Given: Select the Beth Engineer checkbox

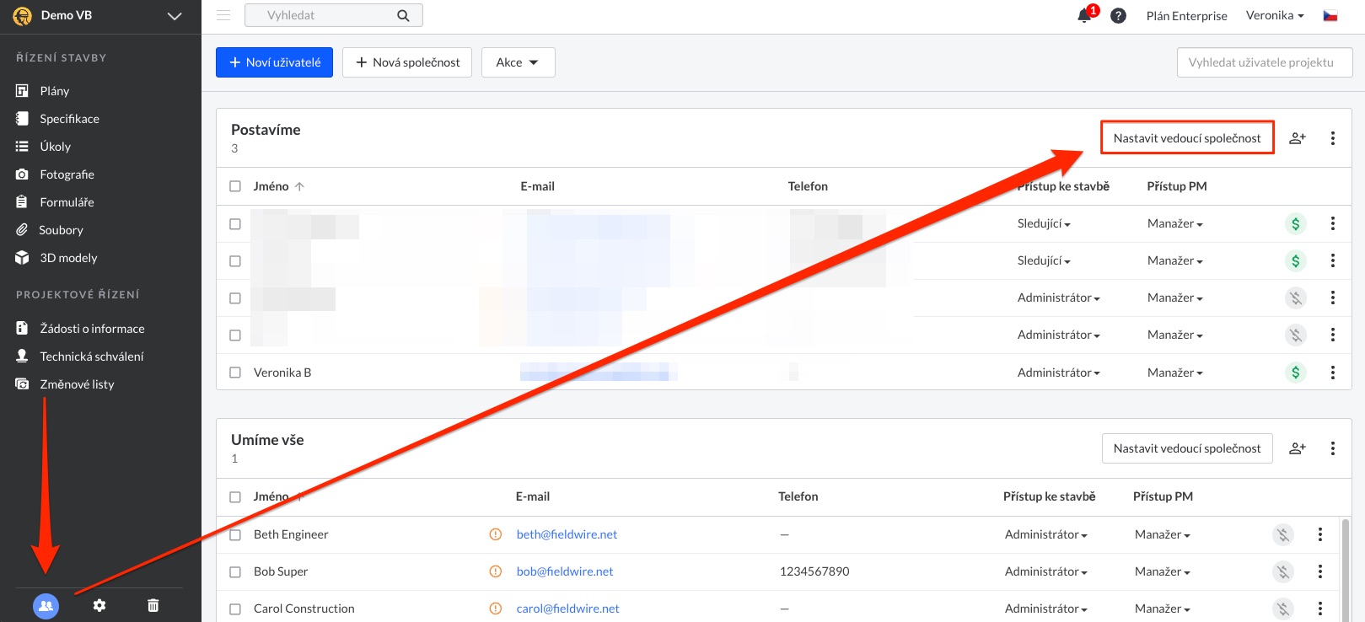Looking at the screenshot, I should click(x=235, y=534).
